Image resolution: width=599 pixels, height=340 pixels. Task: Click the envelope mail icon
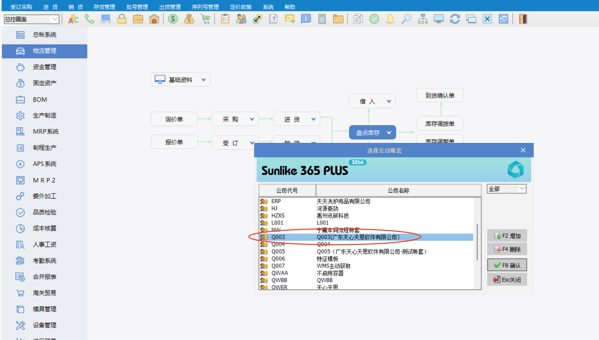click(290, 19)
